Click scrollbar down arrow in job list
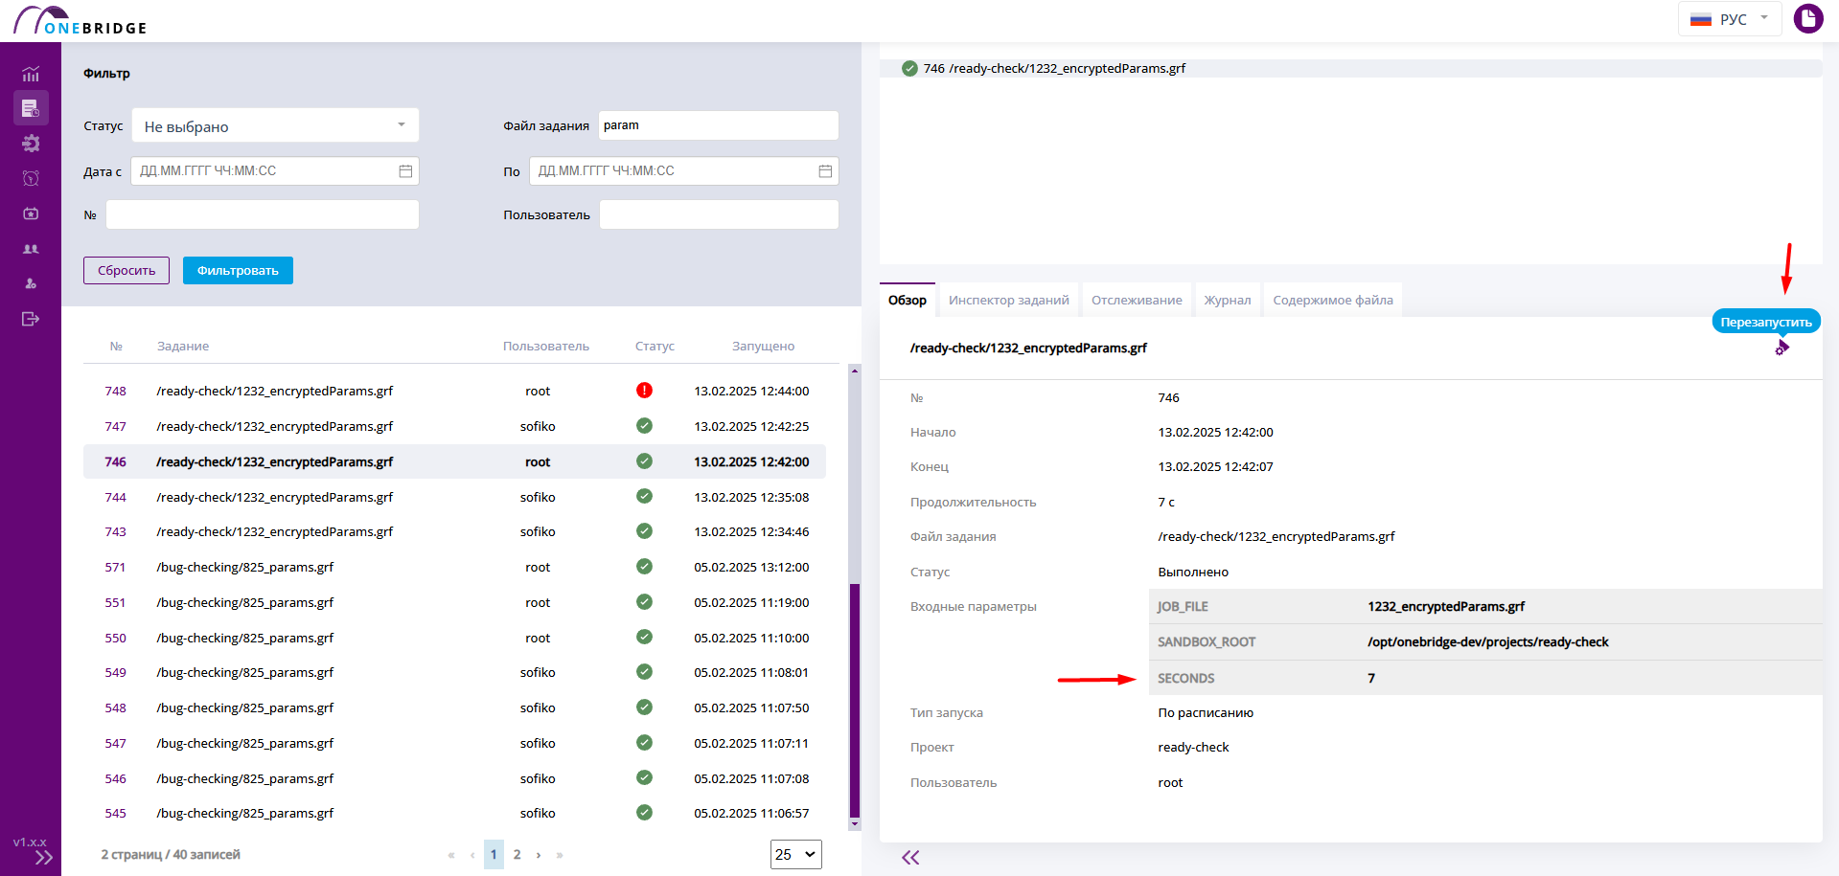The height and width of the screenshot is (876, 1839). click(855, 823)
